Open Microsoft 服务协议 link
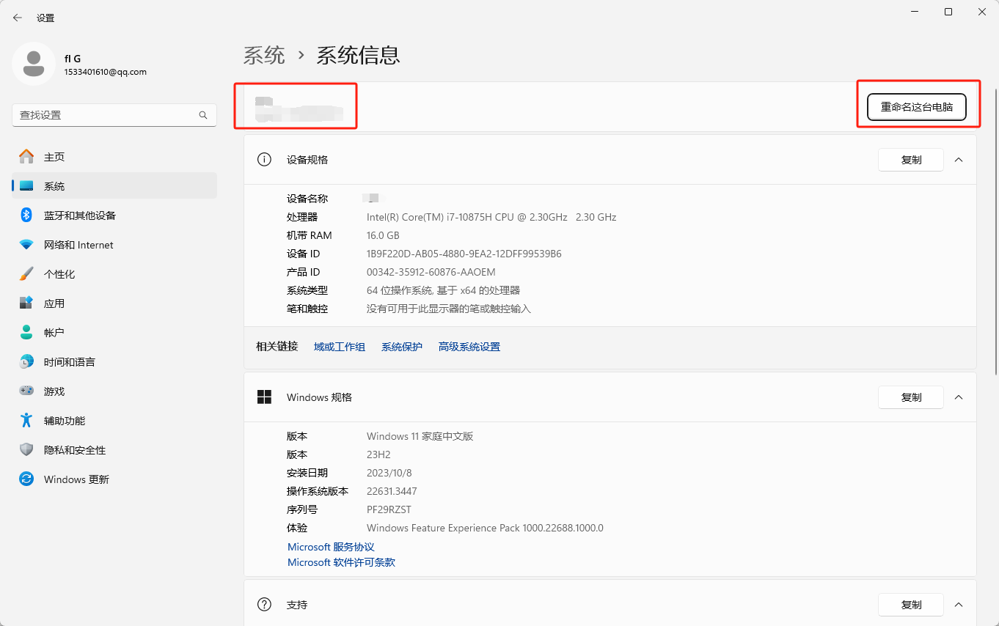 [331, 547]
